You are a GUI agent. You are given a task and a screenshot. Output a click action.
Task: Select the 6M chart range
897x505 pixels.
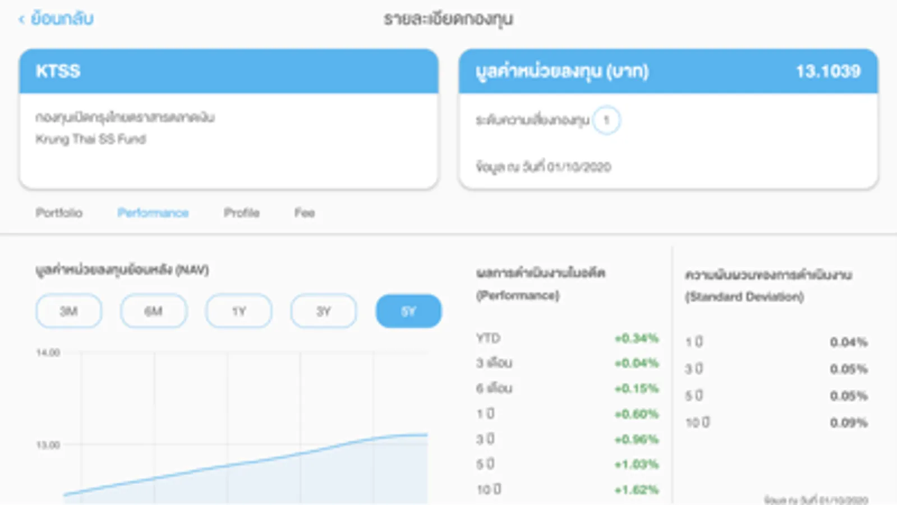pos(154,311)
